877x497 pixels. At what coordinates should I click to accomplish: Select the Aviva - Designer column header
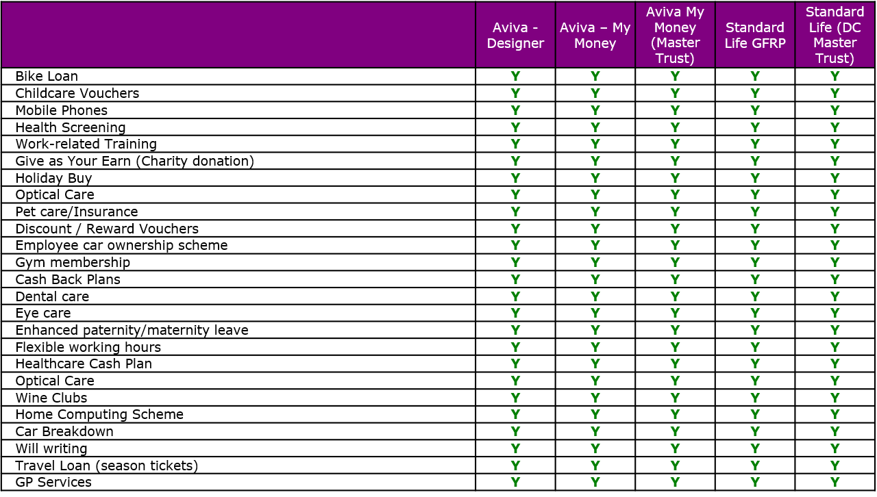click(515, 35)
